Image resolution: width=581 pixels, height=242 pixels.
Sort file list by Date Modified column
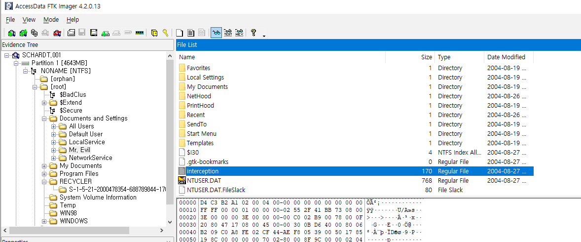509,57
